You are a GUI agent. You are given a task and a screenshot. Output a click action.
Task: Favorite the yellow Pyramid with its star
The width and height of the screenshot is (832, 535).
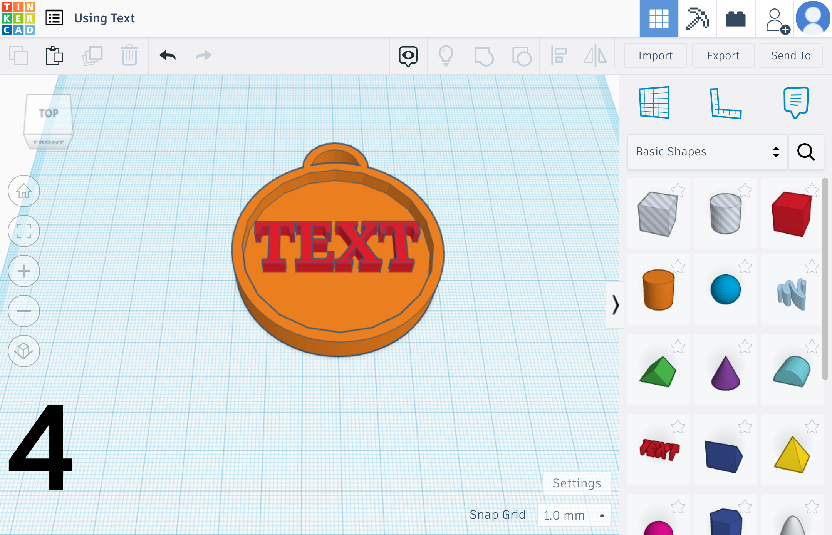coord(812,427)
